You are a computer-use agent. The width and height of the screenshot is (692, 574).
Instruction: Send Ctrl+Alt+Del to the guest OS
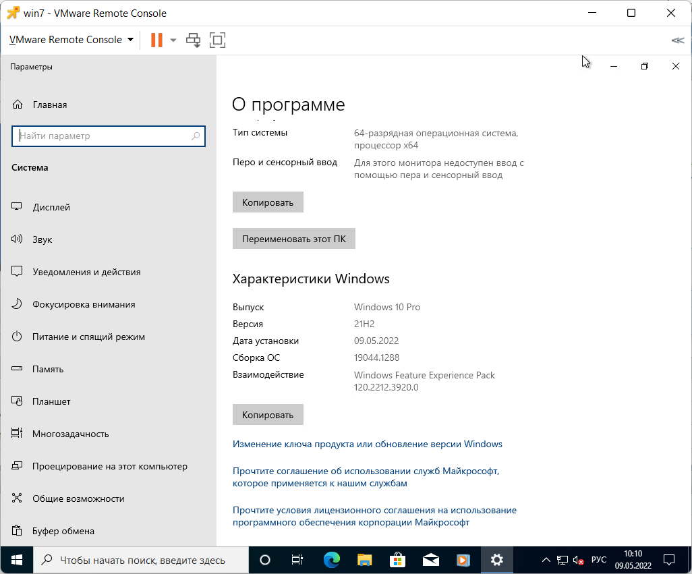click(194, 40)
